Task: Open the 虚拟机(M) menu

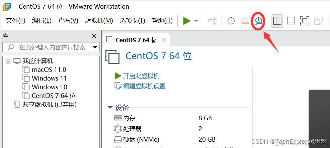Action: (x=99, y=21)
